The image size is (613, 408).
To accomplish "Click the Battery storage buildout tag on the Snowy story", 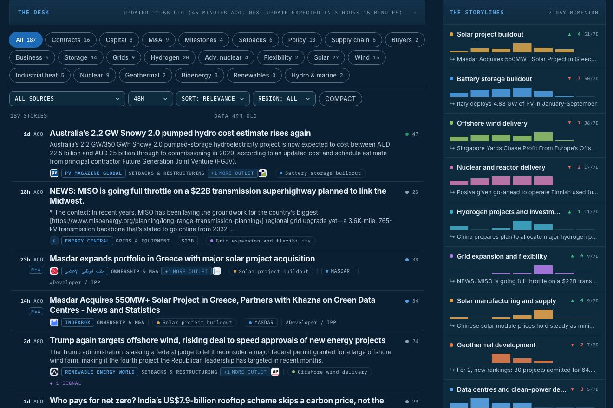I will click(320, 173).
